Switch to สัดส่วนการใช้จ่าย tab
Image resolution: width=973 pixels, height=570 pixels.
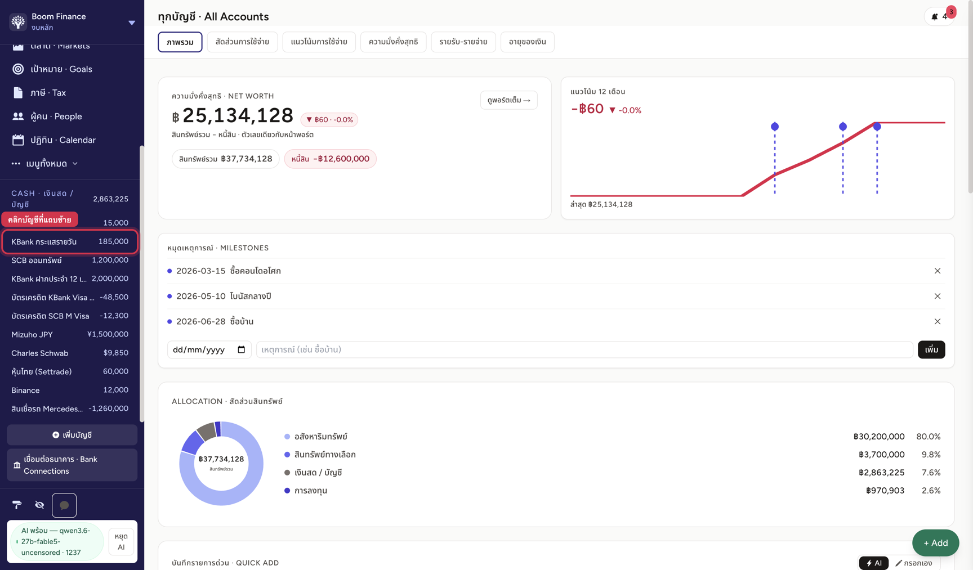click(242, 42)
